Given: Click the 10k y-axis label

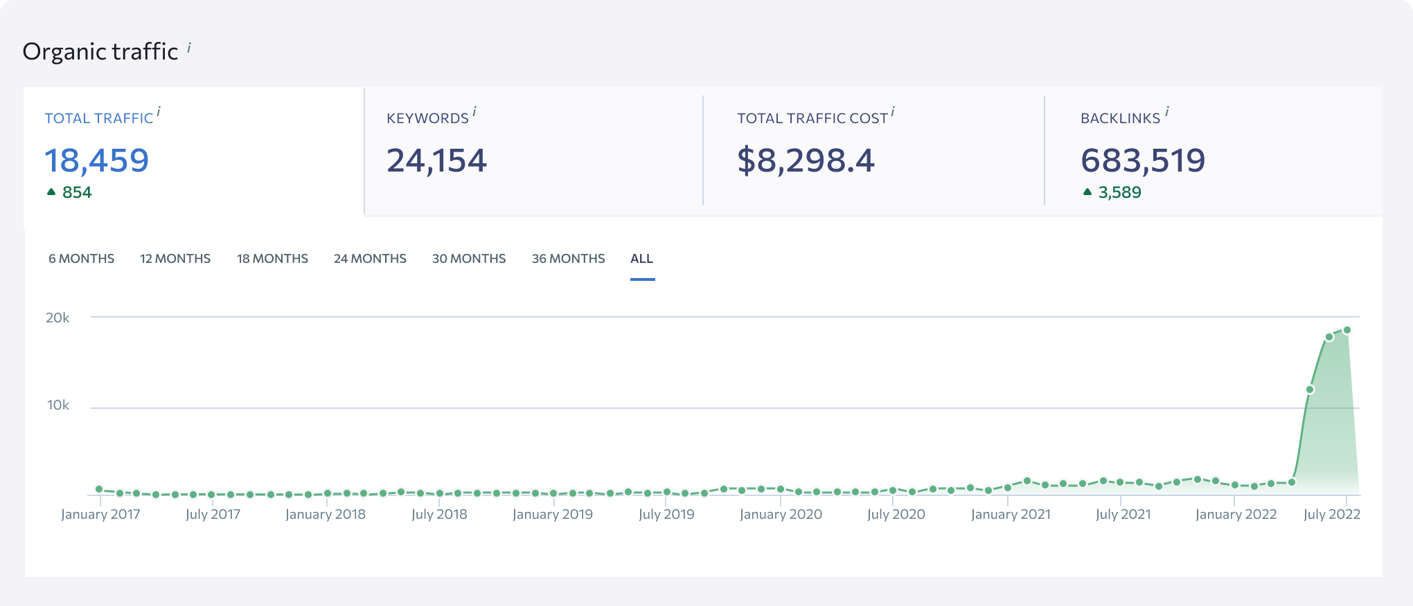Looking at the screenshot, I should [x=58, y=405].
